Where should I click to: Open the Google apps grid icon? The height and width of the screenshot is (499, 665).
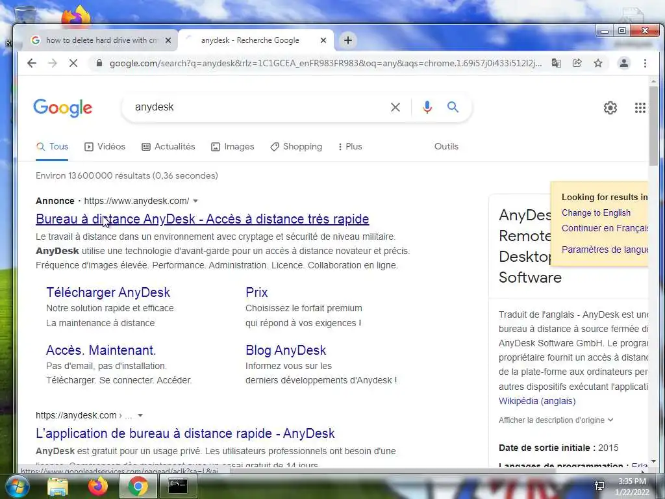(x=640, y=108)
